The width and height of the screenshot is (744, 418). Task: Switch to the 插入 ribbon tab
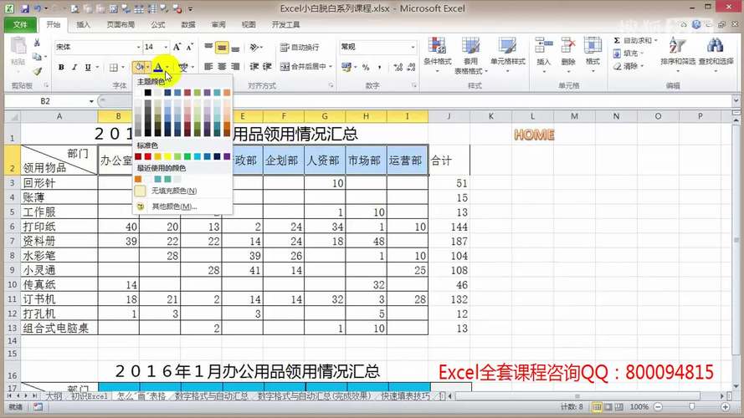[x=83, y=24]
